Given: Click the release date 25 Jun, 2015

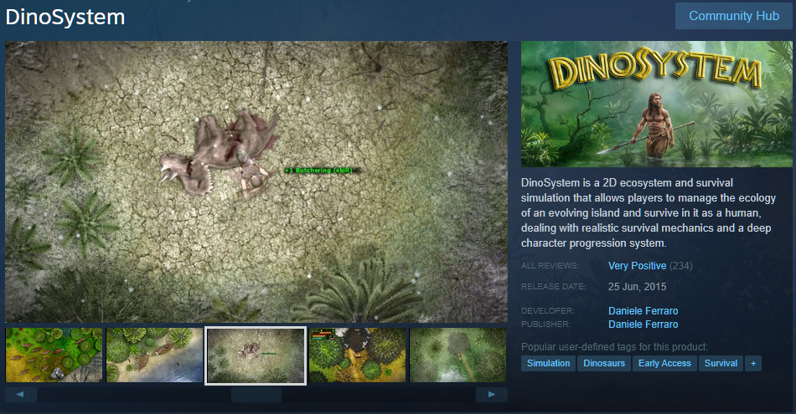Looking at the screenshot, I should (x=637, y=287).
